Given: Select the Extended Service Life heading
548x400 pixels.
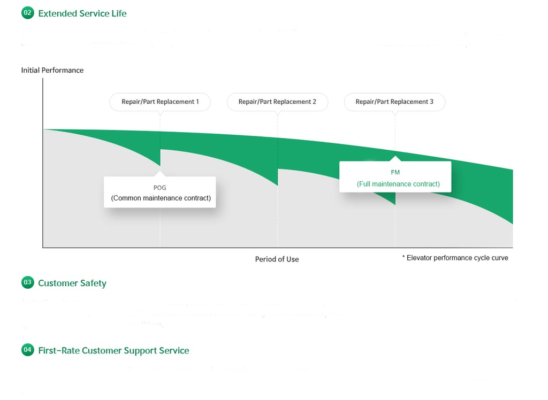Looking at the screenshot, I should 82,13.
